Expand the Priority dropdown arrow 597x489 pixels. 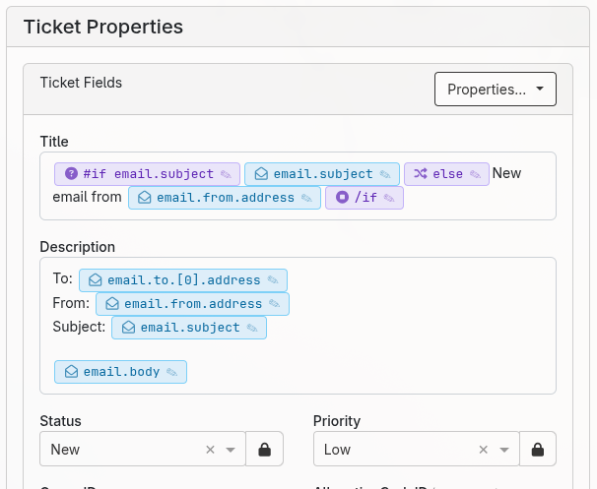pos(503,450)
